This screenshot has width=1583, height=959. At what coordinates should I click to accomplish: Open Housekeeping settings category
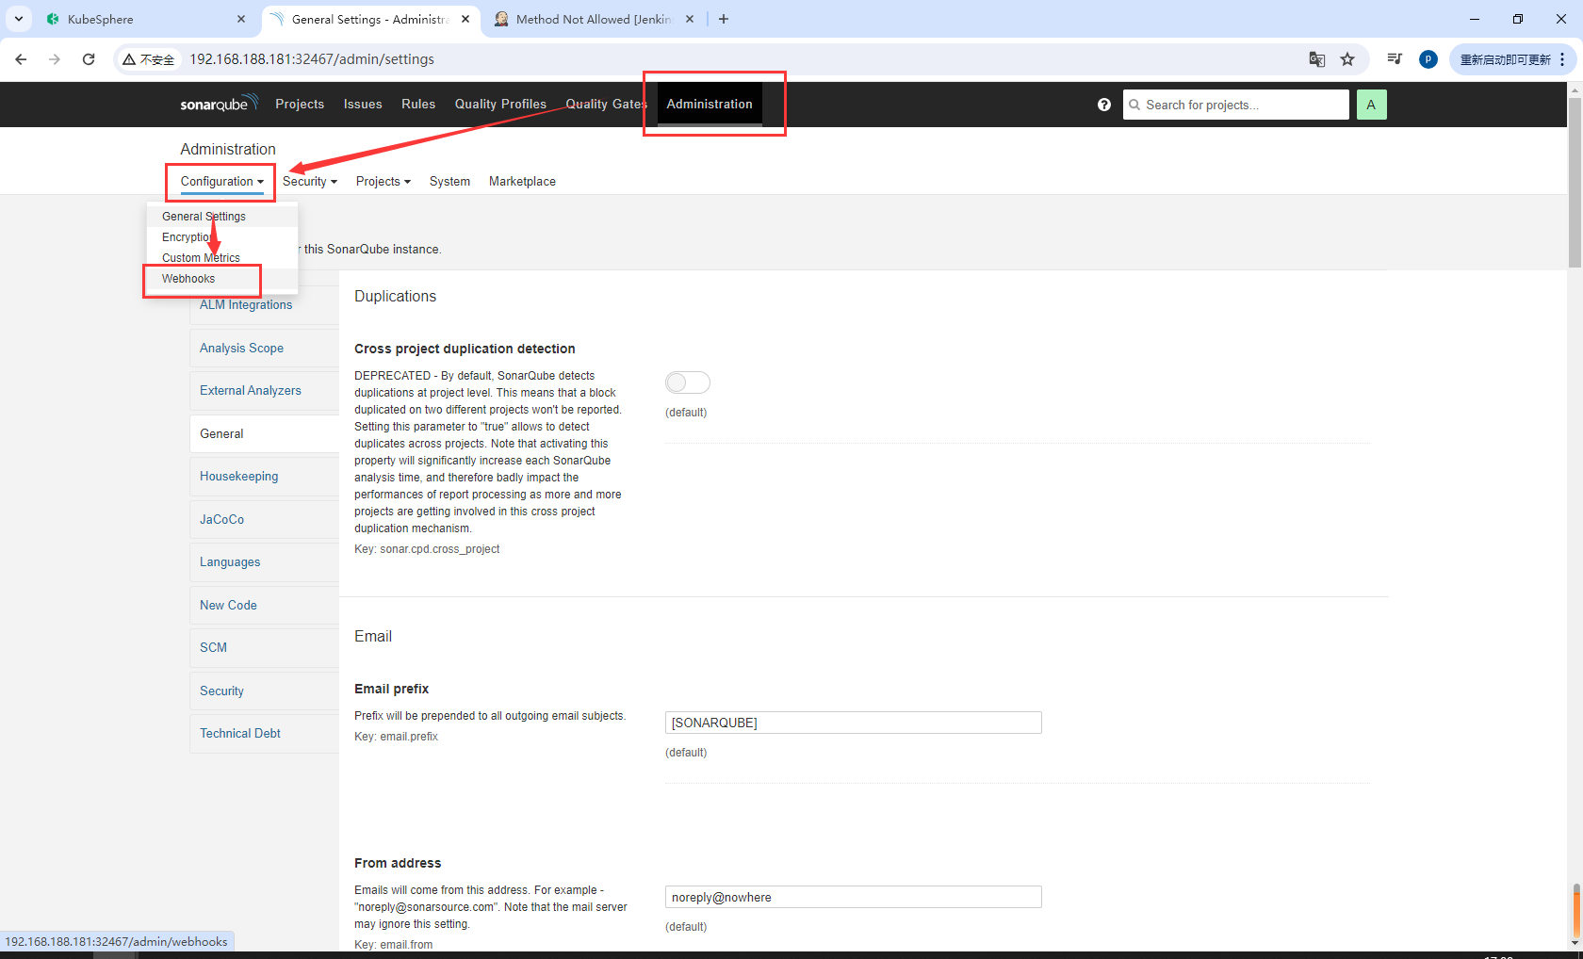(264, 477)
